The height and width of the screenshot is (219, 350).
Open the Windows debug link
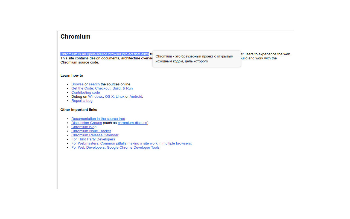[x=95, y=97]
